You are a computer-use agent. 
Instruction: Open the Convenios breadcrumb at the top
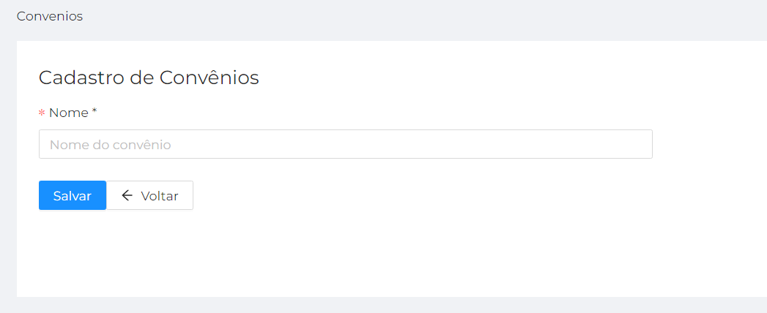50,16
